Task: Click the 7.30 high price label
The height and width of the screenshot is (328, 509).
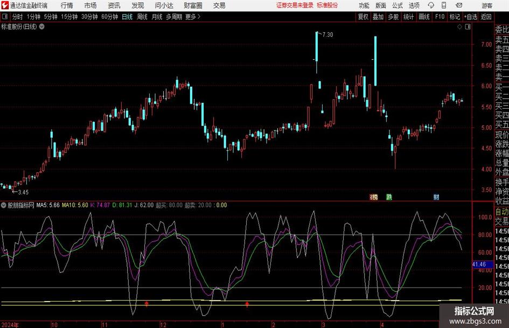Action: 328,35
